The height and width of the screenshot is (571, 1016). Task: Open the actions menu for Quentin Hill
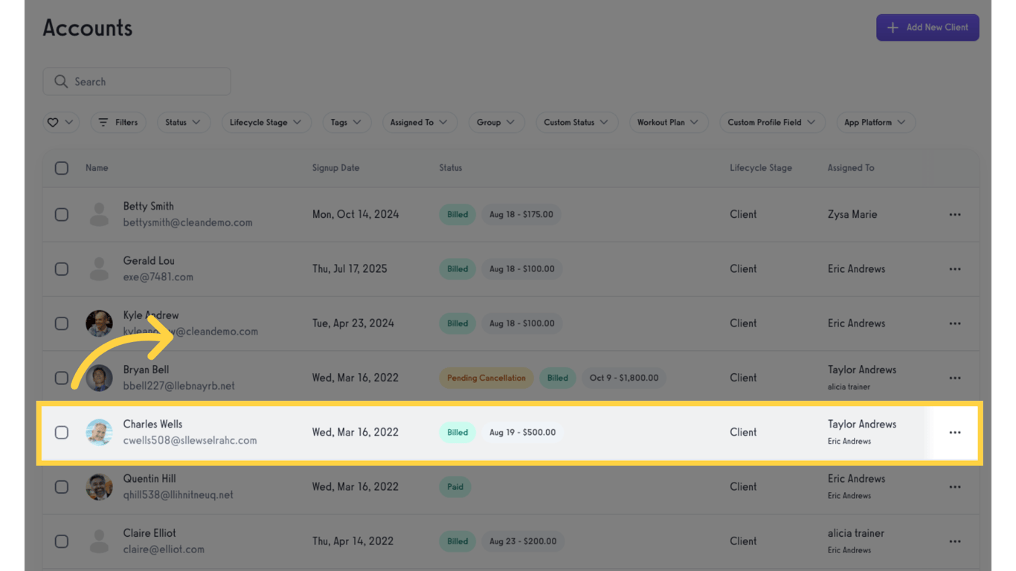pos(954,486)
